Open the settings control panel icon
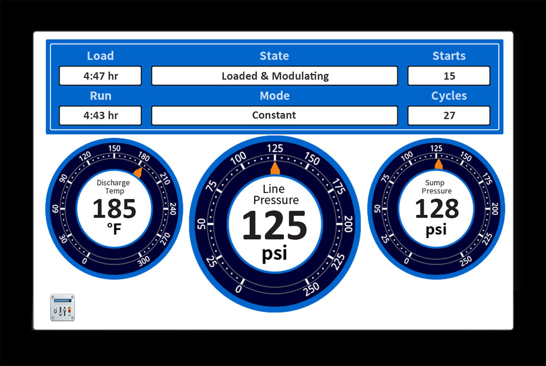 click(x=62, y=308)
